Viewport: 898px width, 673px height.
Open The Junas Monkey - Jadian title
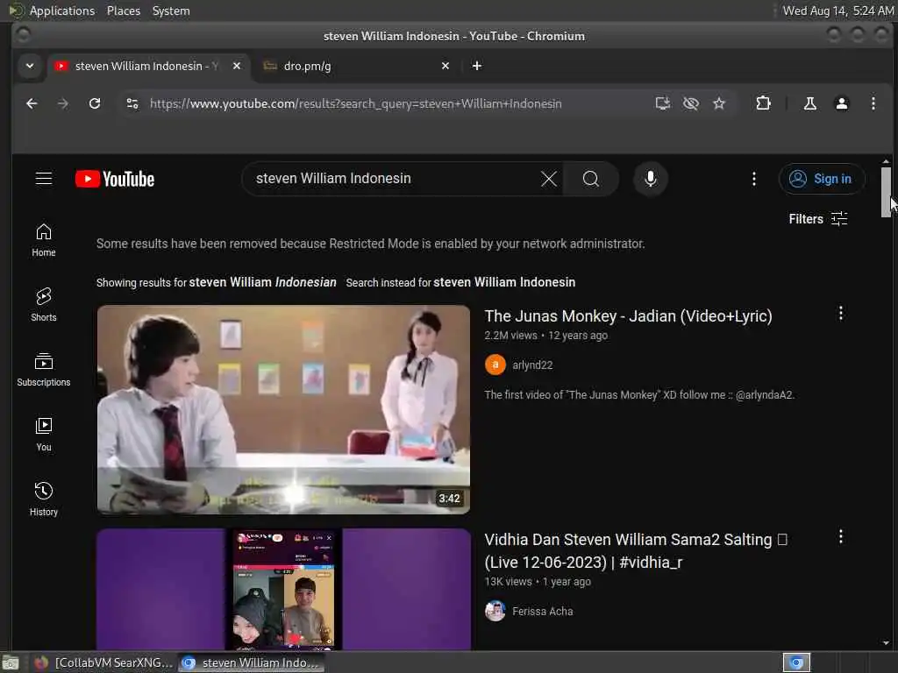(628, 315)
